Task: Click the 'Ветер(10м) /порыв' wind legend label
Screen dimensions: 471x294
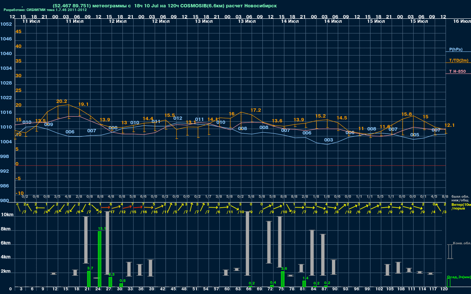Action: (461, 206)
